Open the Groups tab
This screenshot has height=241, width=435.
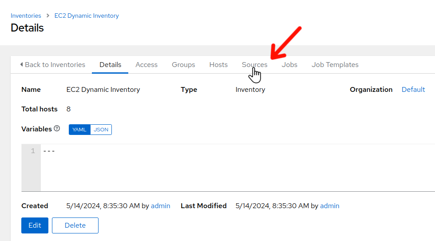point(183,65)
